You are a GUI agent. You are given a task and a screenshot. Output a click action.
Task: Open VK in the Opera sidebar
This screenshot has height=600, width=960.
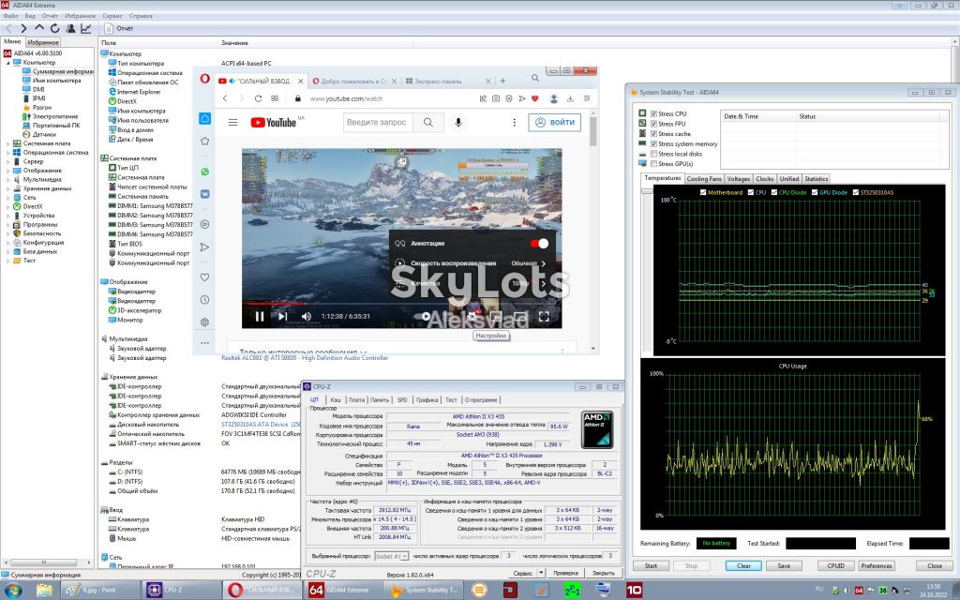pos(205,193)
